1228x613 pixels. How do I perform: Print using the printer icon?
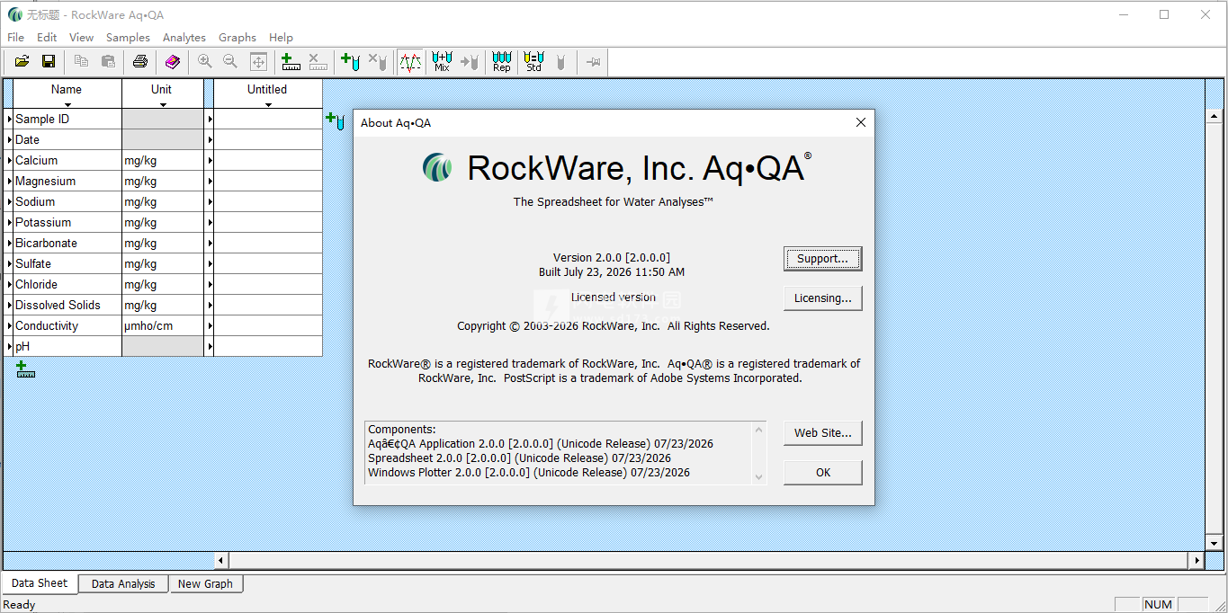(x=140, y=61)
